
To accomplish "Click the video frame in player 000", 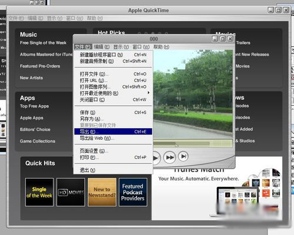I will 193,93.
